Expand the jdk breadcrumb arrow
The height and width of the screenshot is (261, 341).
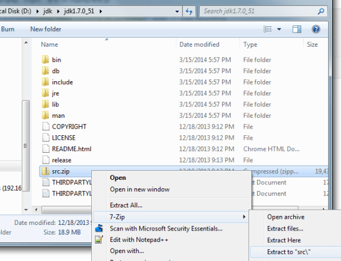(x=58, y=11)
